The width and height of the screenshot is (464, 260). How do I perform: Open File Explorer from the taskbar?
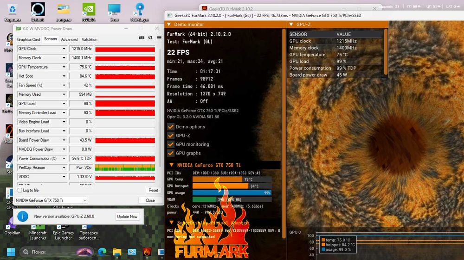[x=117, y=252]
